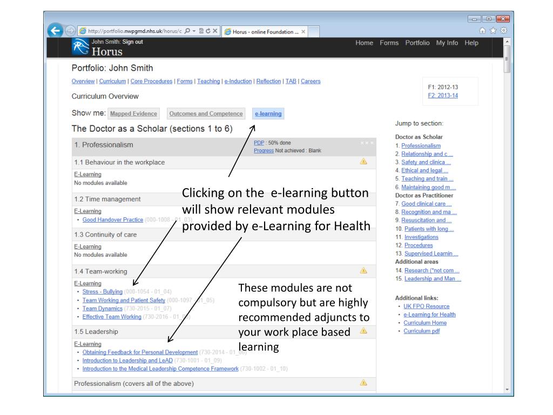Open the Progress link in Professionalism header

click(x=264, y=150)
